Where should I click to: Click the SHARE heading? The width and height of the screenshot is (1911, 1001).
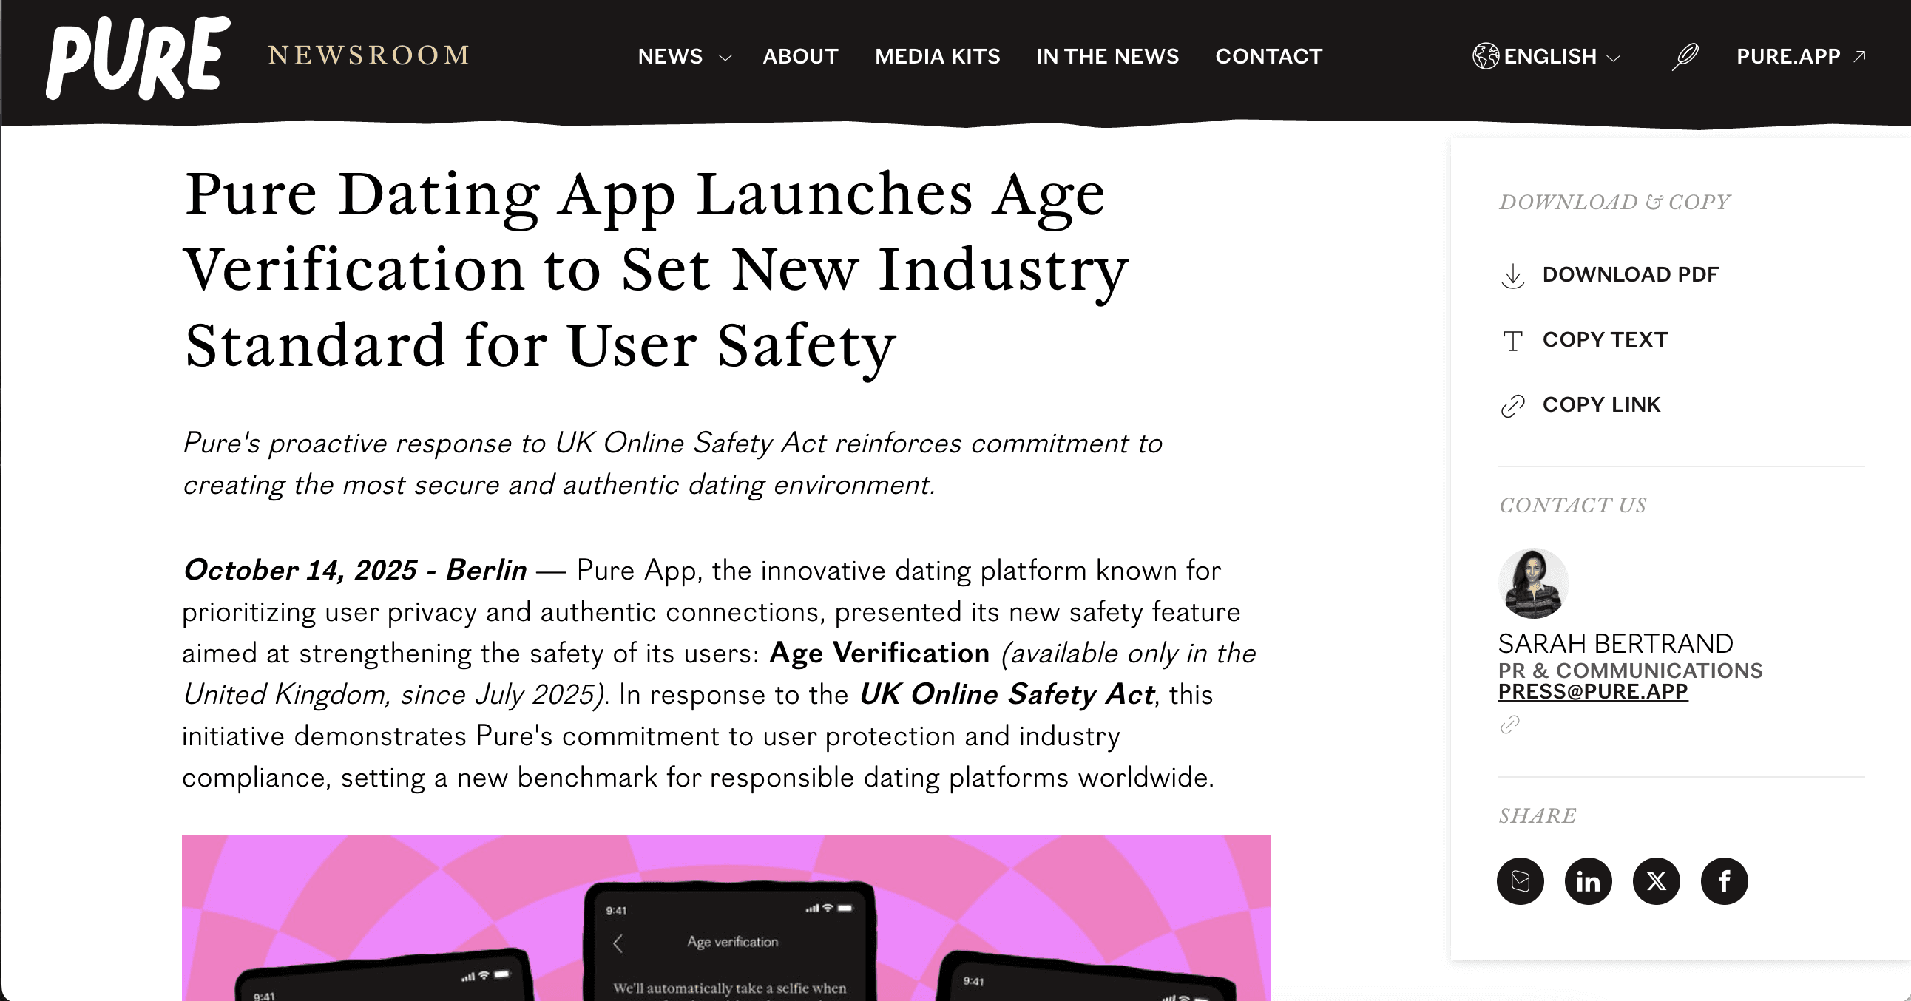pyautogui.click(x=1537, y=815)
